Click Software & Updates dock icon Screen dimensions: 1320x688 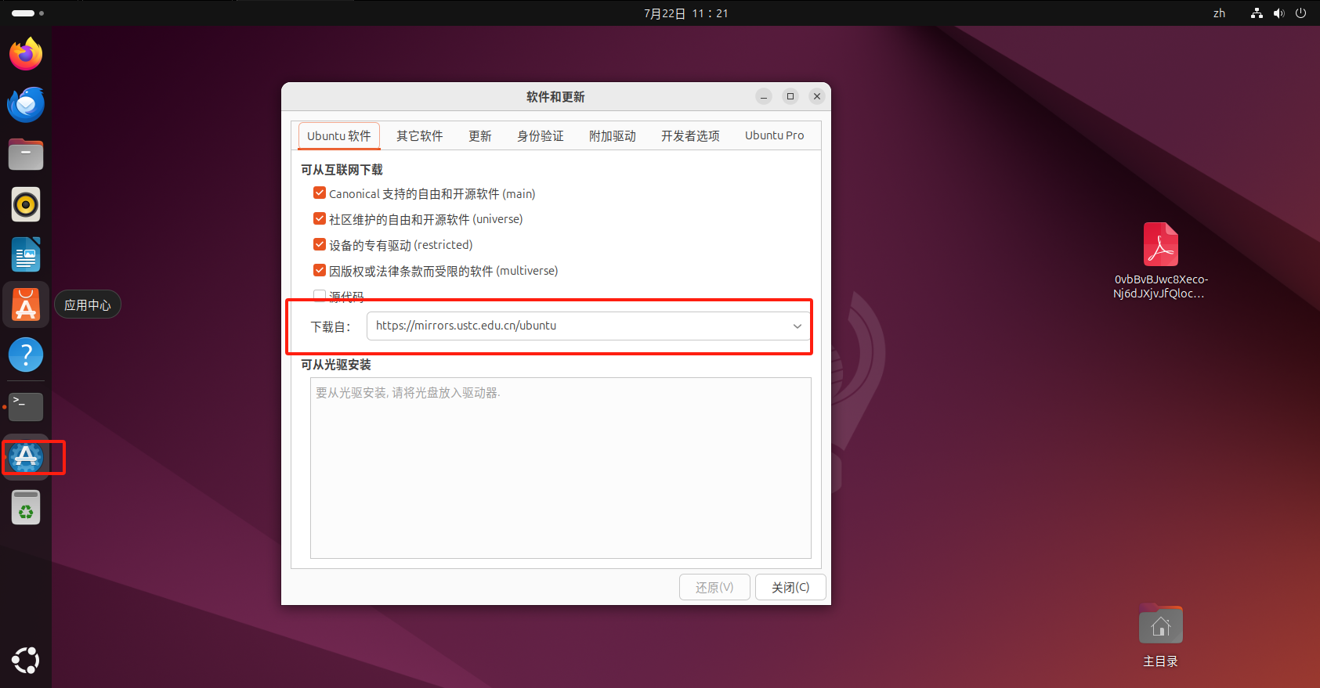[26, 457]
